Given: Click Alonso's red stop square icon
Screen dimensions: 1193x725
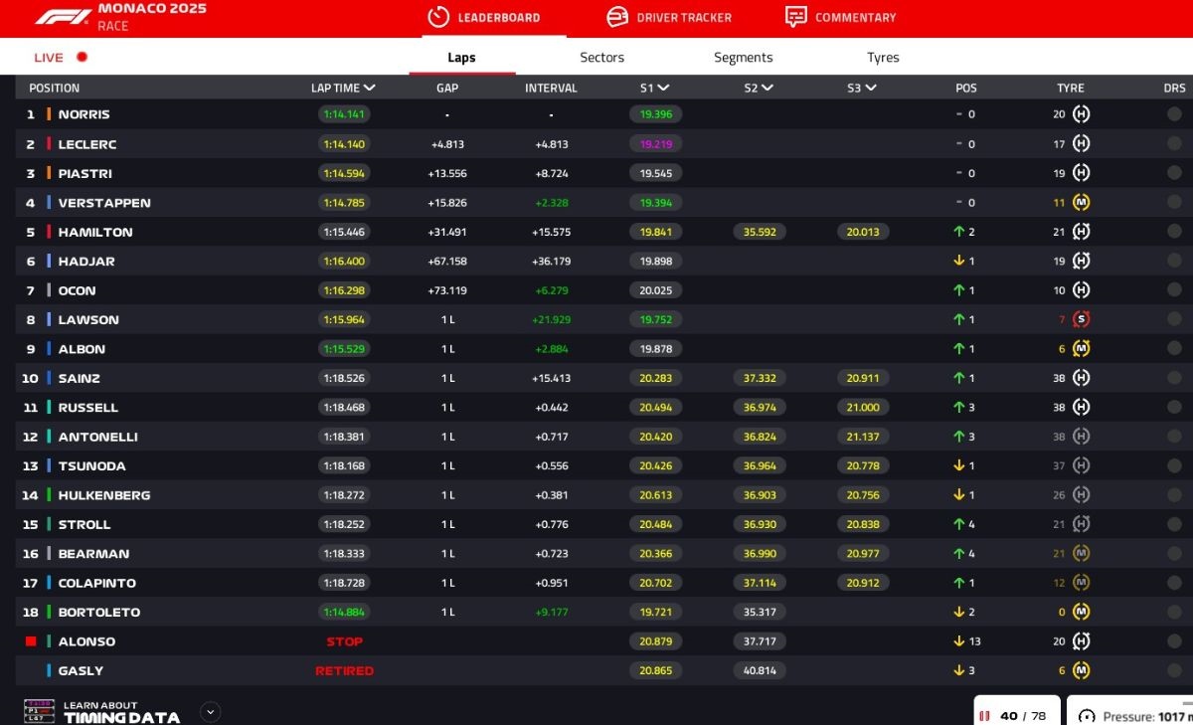Looking at the screenshot, I should point(31,641).
